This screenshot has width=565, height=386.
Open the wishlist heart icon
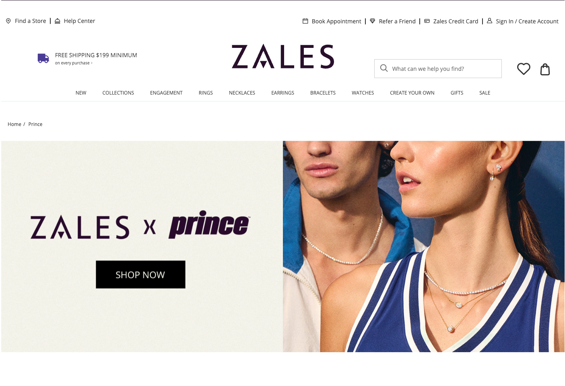click(x=524, y=69)
